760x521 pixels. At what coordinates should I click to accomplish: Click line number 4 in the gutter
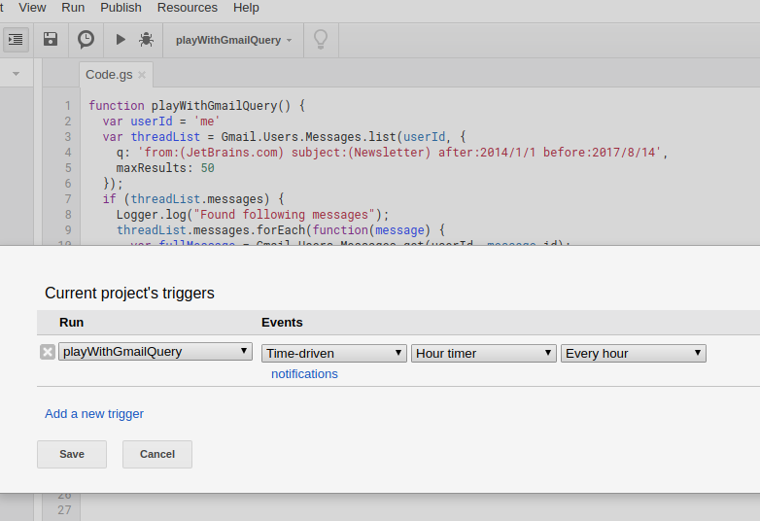[68, 153]
